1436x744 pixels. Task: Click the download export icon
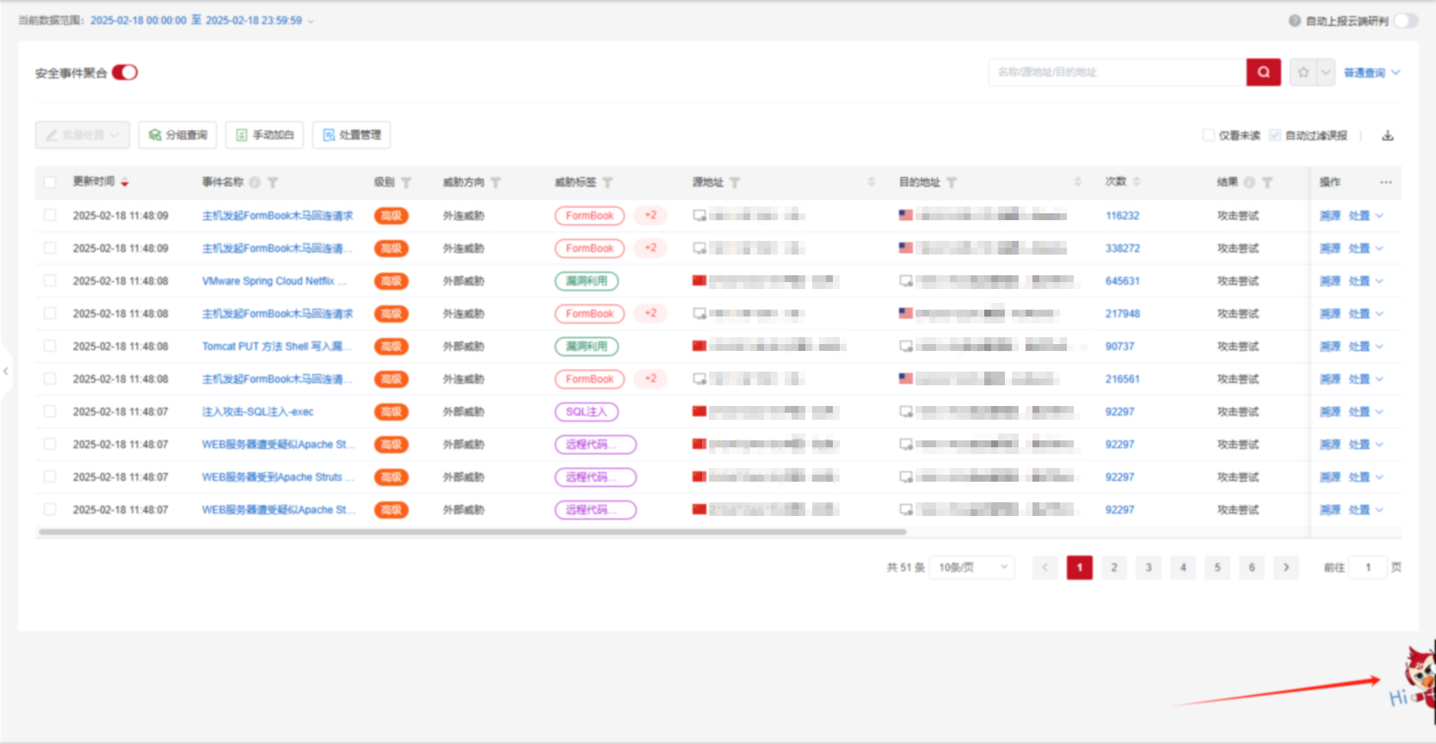tap(1387, 136)
